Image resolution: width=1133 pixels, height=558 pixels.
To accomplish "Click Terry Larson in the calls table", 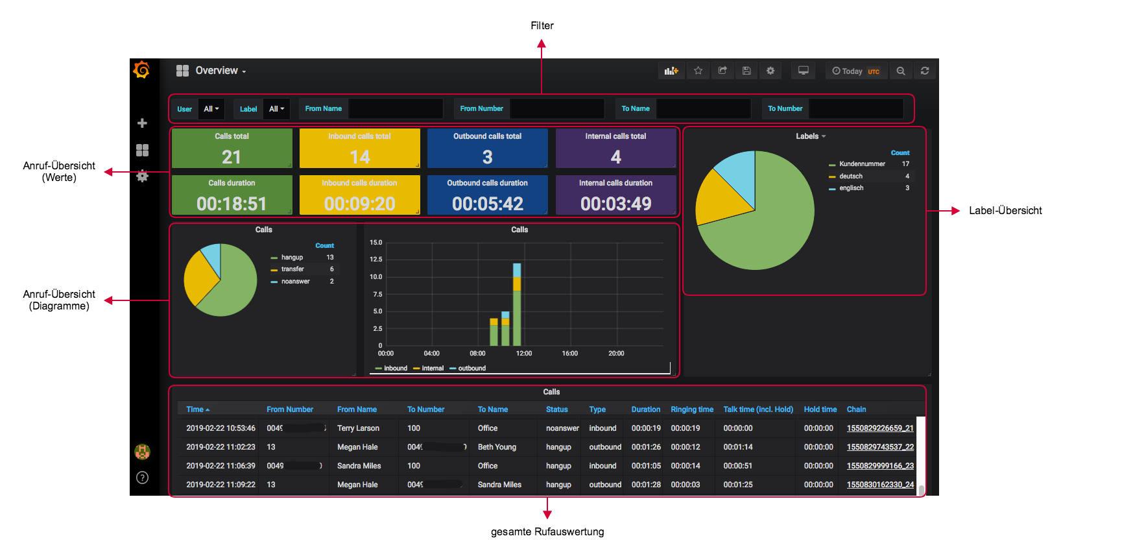I will tap(358, 428).
